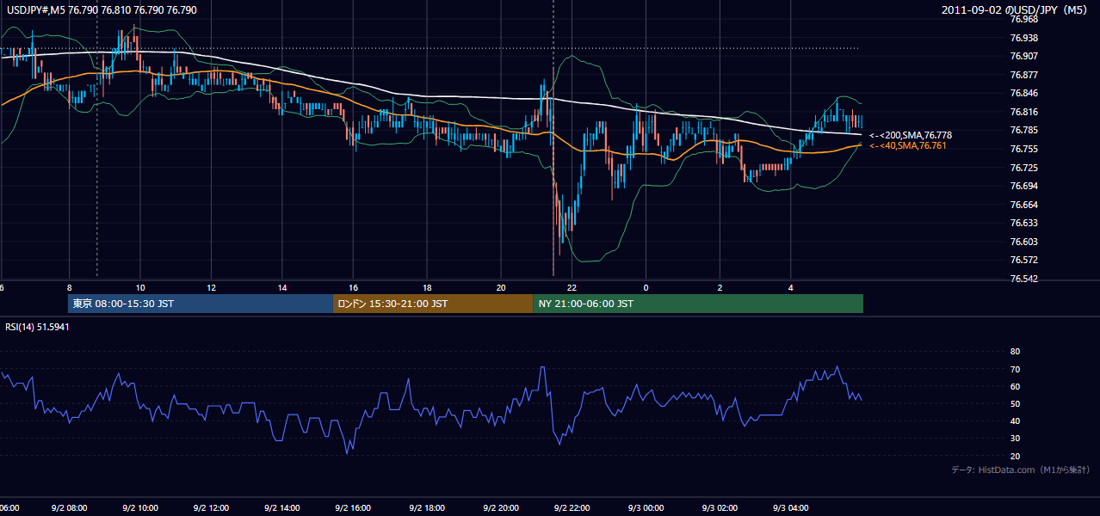Click RSI scale level 80
This screenshot has height=516, width=1100.
[1015, 352]
